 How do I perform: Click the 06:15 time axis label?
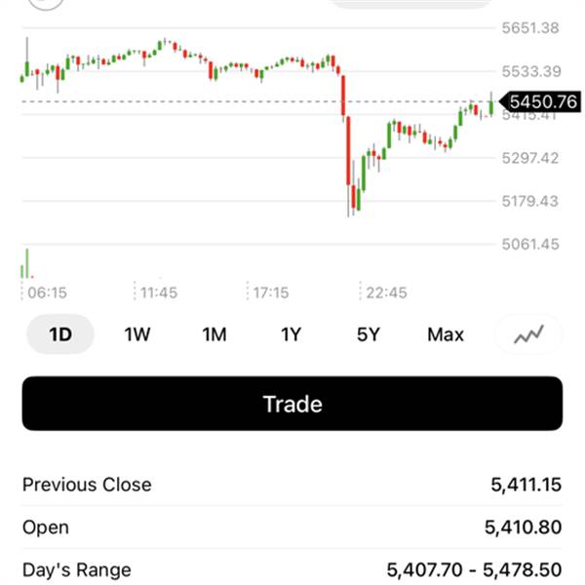click(x=47, y=292)
